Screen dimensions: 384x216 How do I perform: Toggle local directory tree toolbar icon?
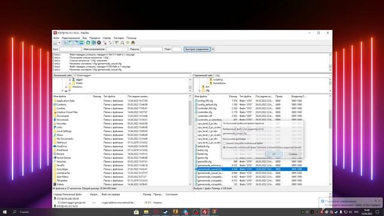tap(71, 43)
